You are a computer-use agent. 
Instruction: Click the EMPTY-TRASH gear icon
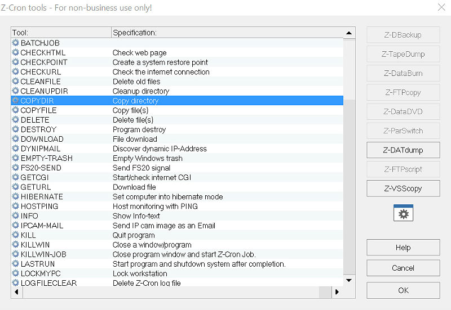point(16,158)
